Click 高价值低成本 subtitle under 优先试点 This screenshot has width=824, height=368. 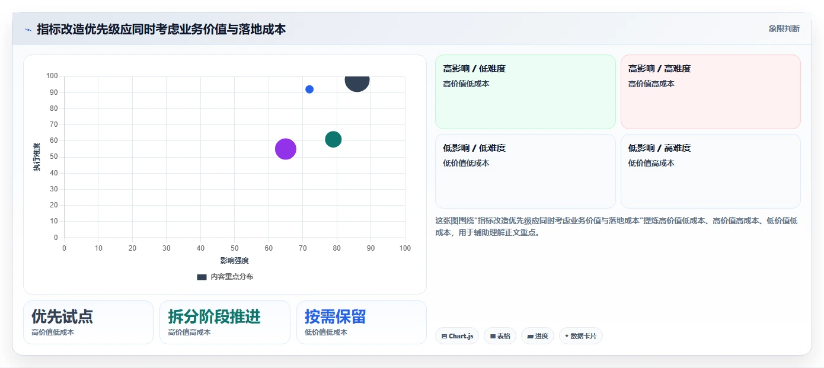pyautogui.click(x=53, y=332)
